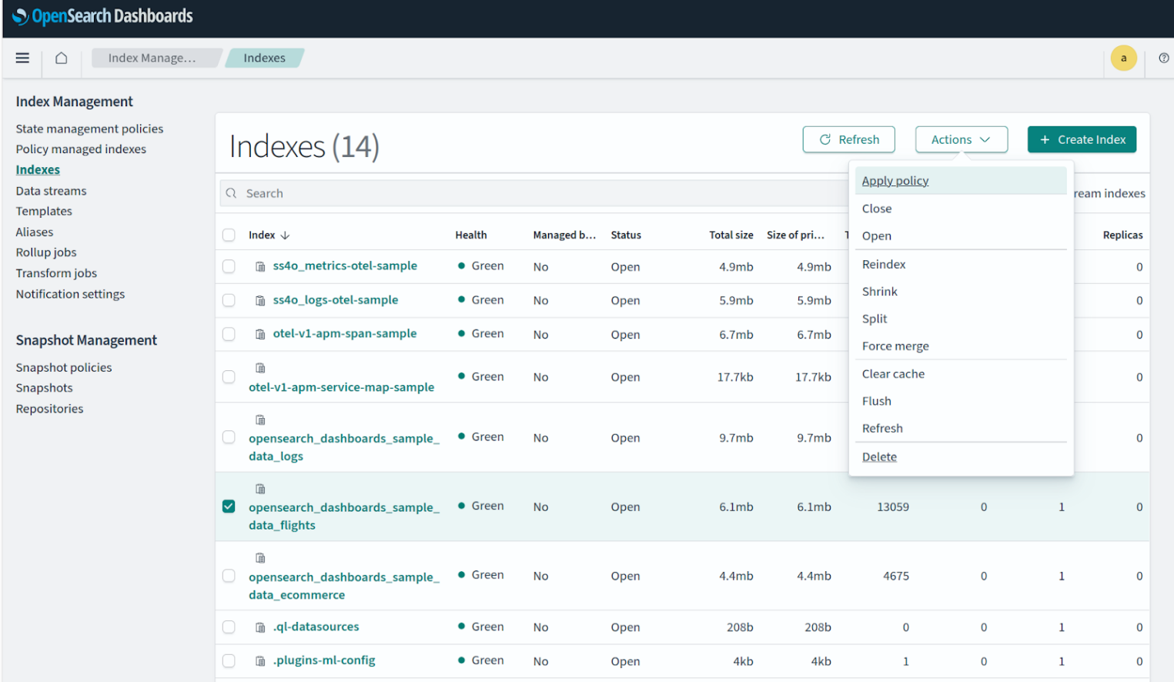1174x682 pixels.
Task: Click the Index Management breadcrumb
Action: pyautogui.click(x=152, y=58)
